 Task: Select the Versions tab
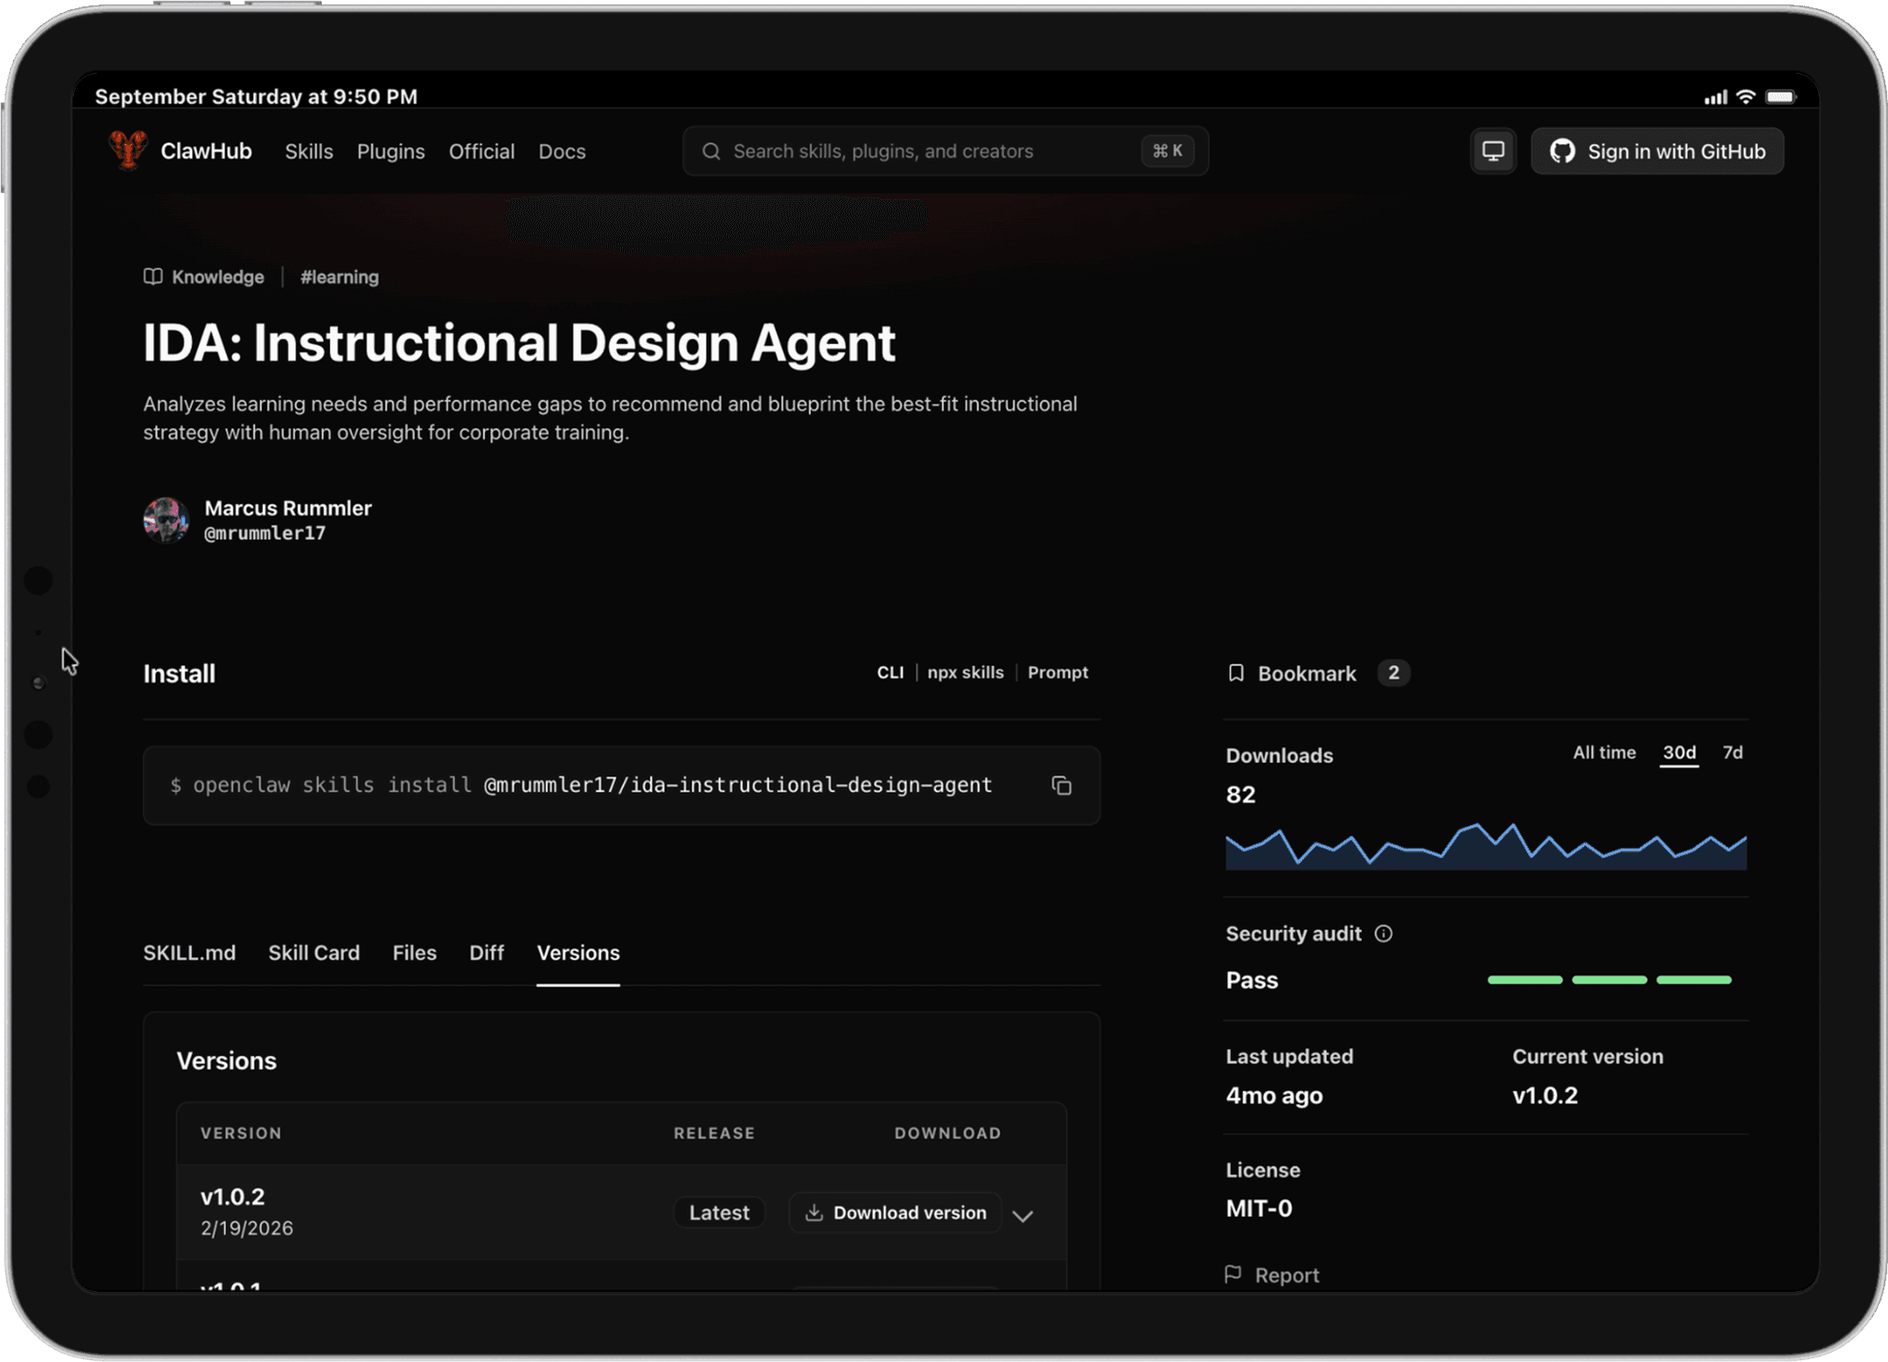pos(578,953)
